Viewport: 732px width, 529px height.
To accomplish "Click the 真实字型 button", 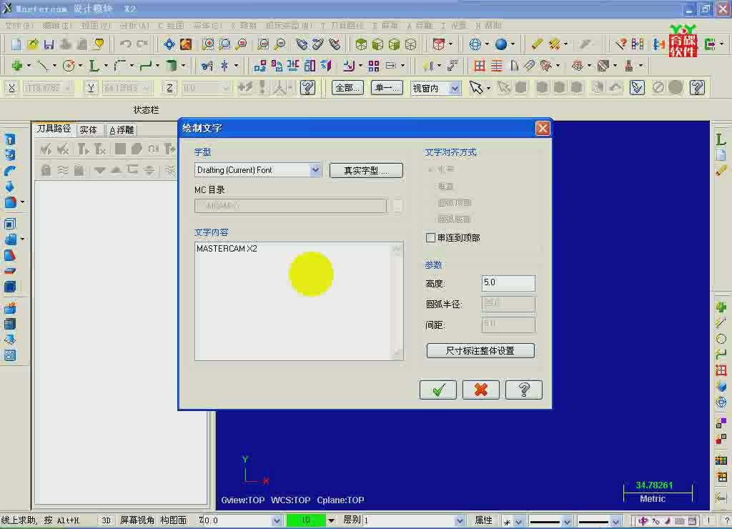I will pyautogui.click(x=366, y=170).
